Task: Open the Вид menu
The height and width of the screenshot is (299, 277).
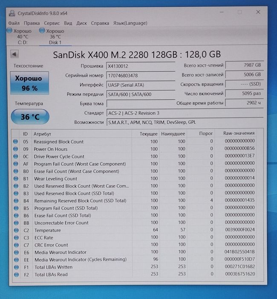Action: coord(68,23)
